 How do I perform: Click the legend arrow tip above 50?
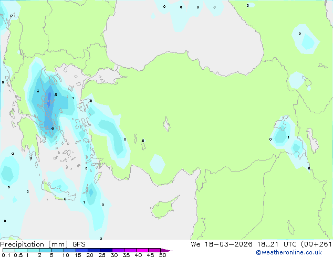166,250
